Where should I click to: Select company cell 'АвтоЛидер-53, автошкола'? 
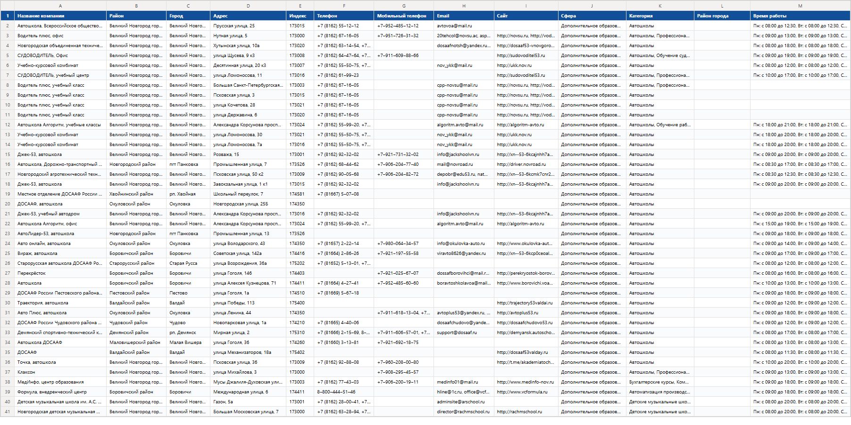60,234
